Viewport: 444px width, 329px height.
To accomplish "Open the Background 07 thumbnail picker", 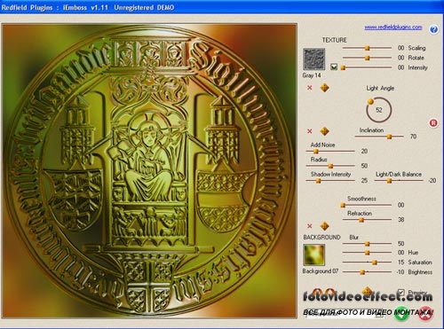I will point(314,255).
